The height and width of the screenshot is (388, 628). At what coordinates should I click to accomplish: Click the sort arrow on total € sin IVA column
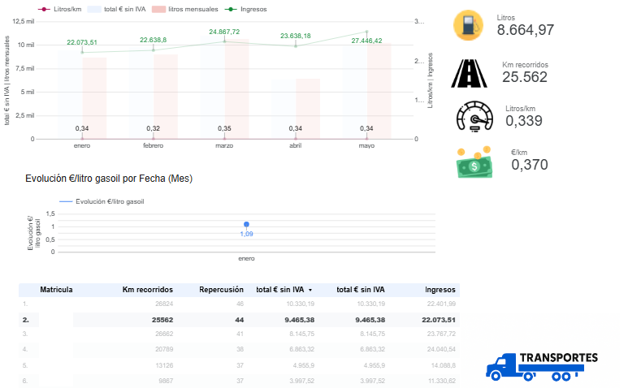tap(310, 290)
